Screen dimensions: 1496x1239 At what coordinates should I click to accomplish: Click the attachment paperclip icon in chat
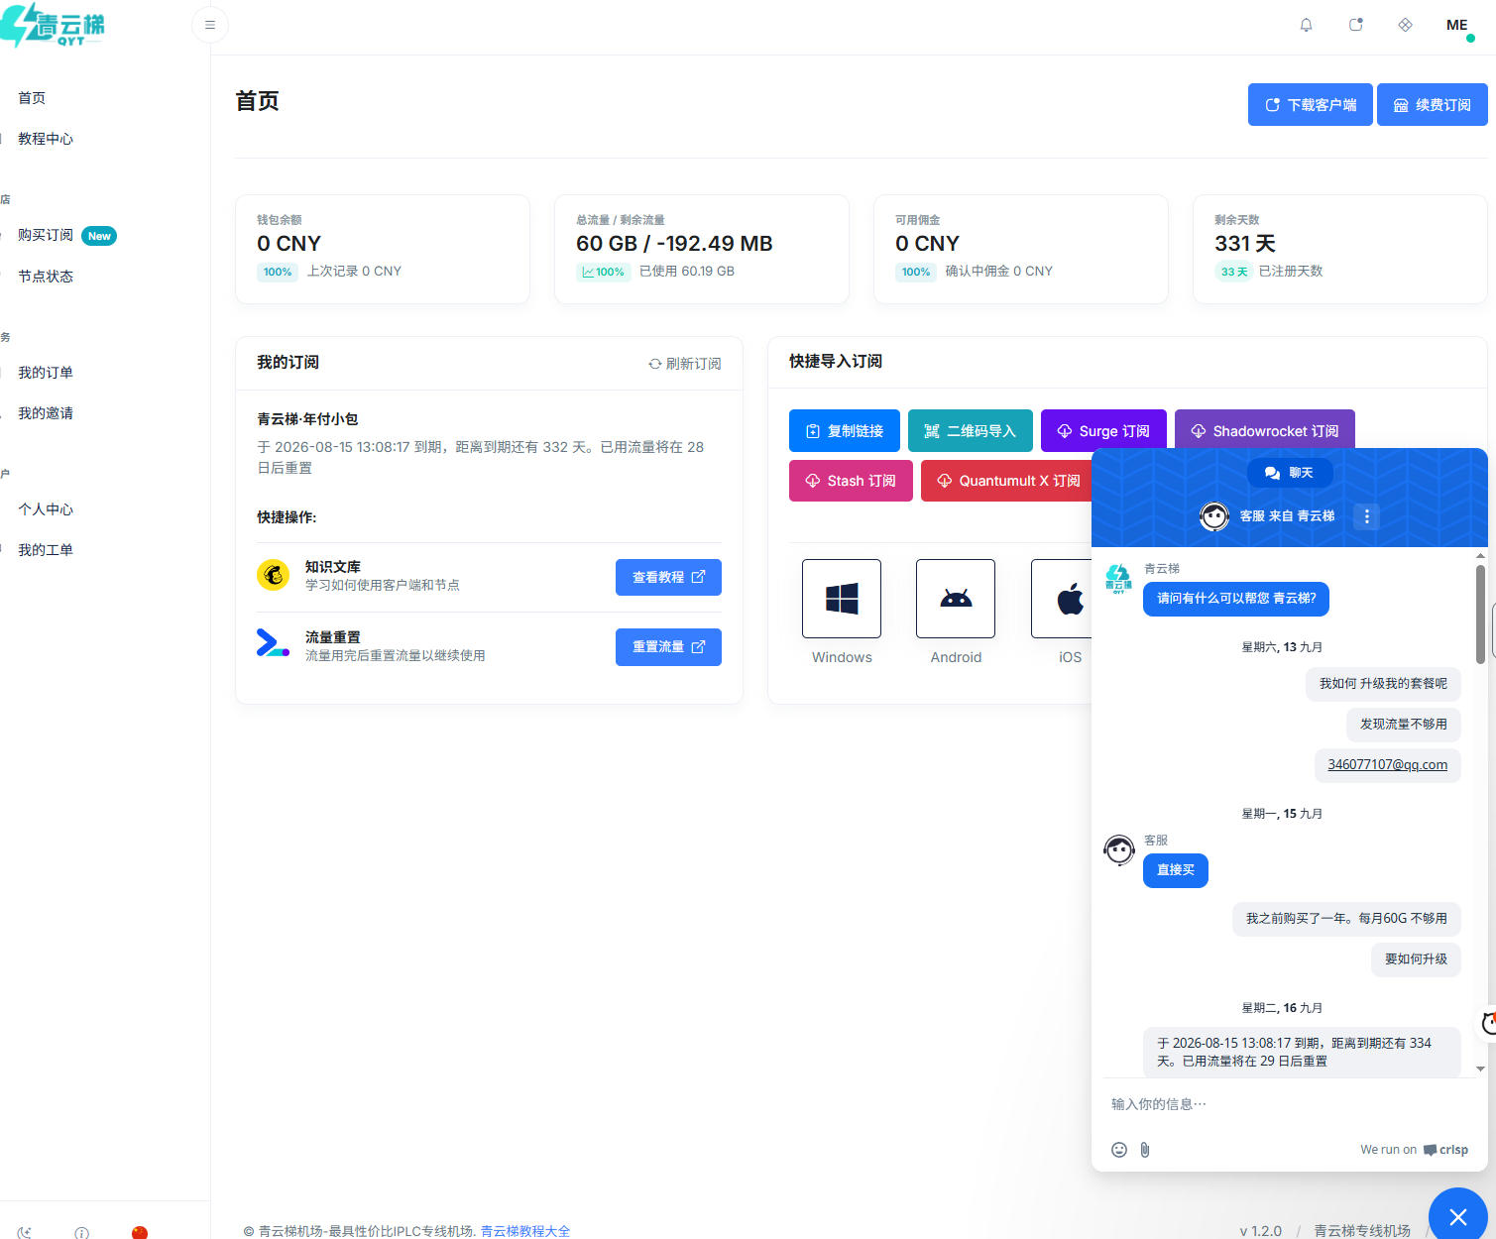pos(1145,1150)
